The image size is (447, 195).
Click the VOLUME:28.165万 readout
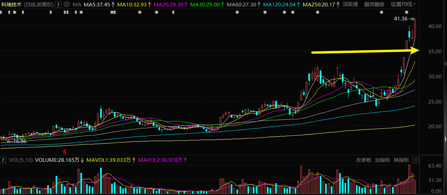click(57, 160)
